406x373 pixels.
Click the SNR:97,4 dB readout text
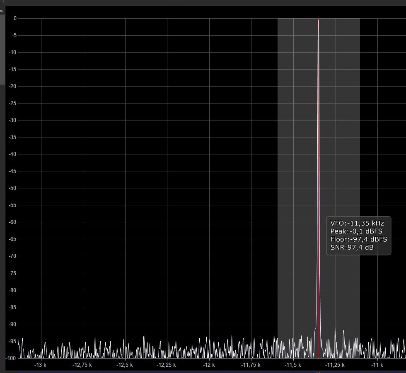[x=352, y=248]
